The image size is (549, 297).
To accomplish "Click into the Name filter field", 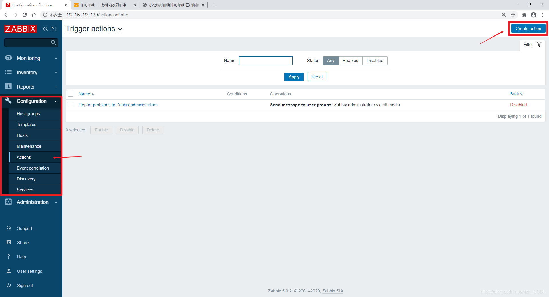I will tap(266, 61).
